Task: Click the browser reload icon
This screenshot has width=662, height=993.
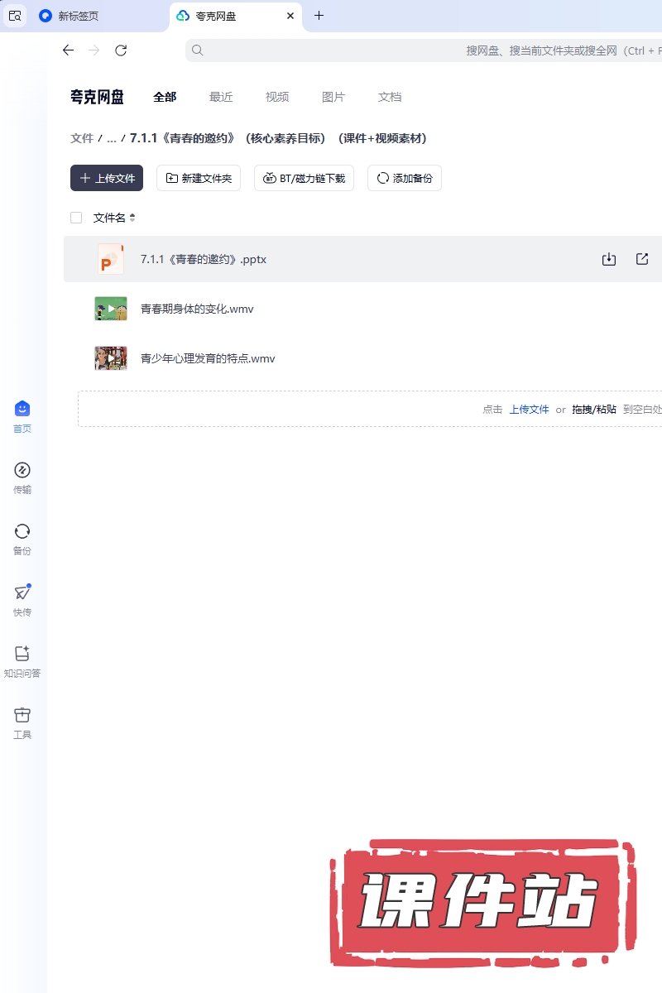Action: (x=121, y=50)
